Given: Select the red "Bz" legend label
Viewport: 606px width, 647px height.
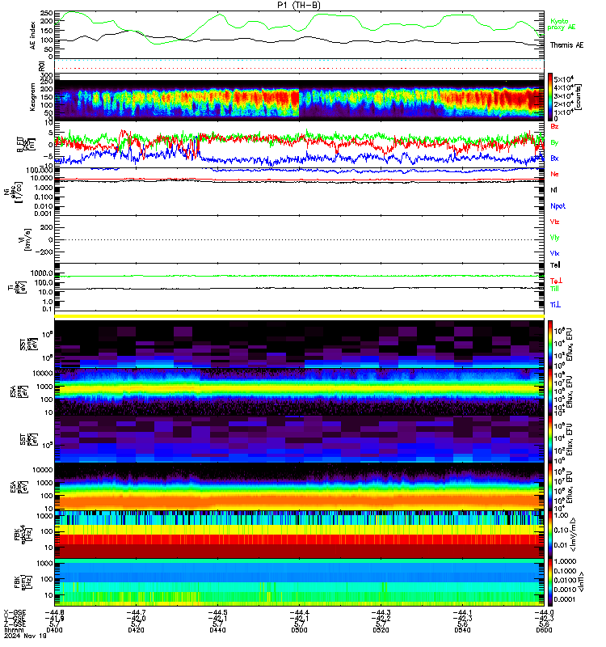Looking at the screenshot, I should pos(554,126).
